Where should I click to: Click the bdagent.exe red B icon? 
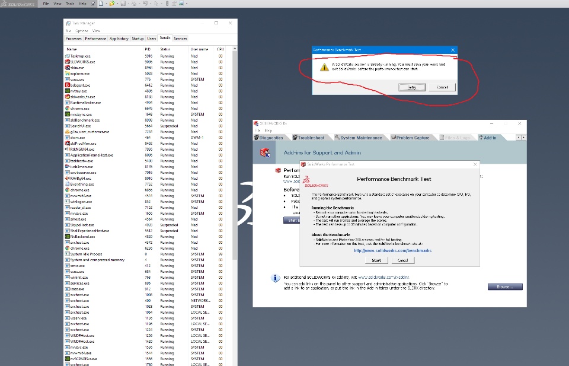click(68, 85)
